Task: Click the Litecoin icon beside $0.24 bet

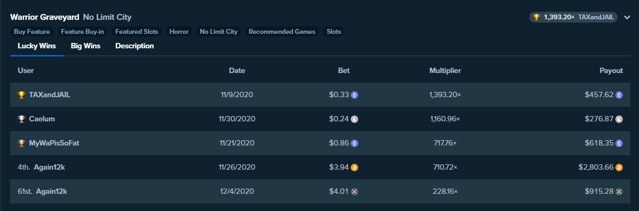Action: point(354,119)
